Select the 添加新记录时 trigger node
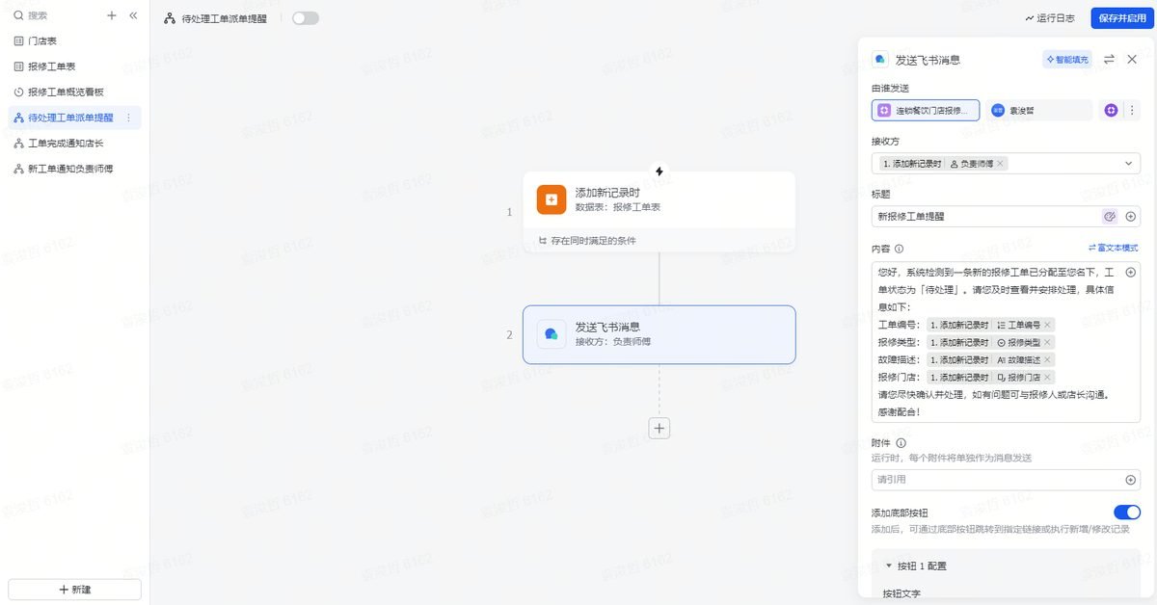The width and height of the screenshot is (1157, 605). coord(659,199)
